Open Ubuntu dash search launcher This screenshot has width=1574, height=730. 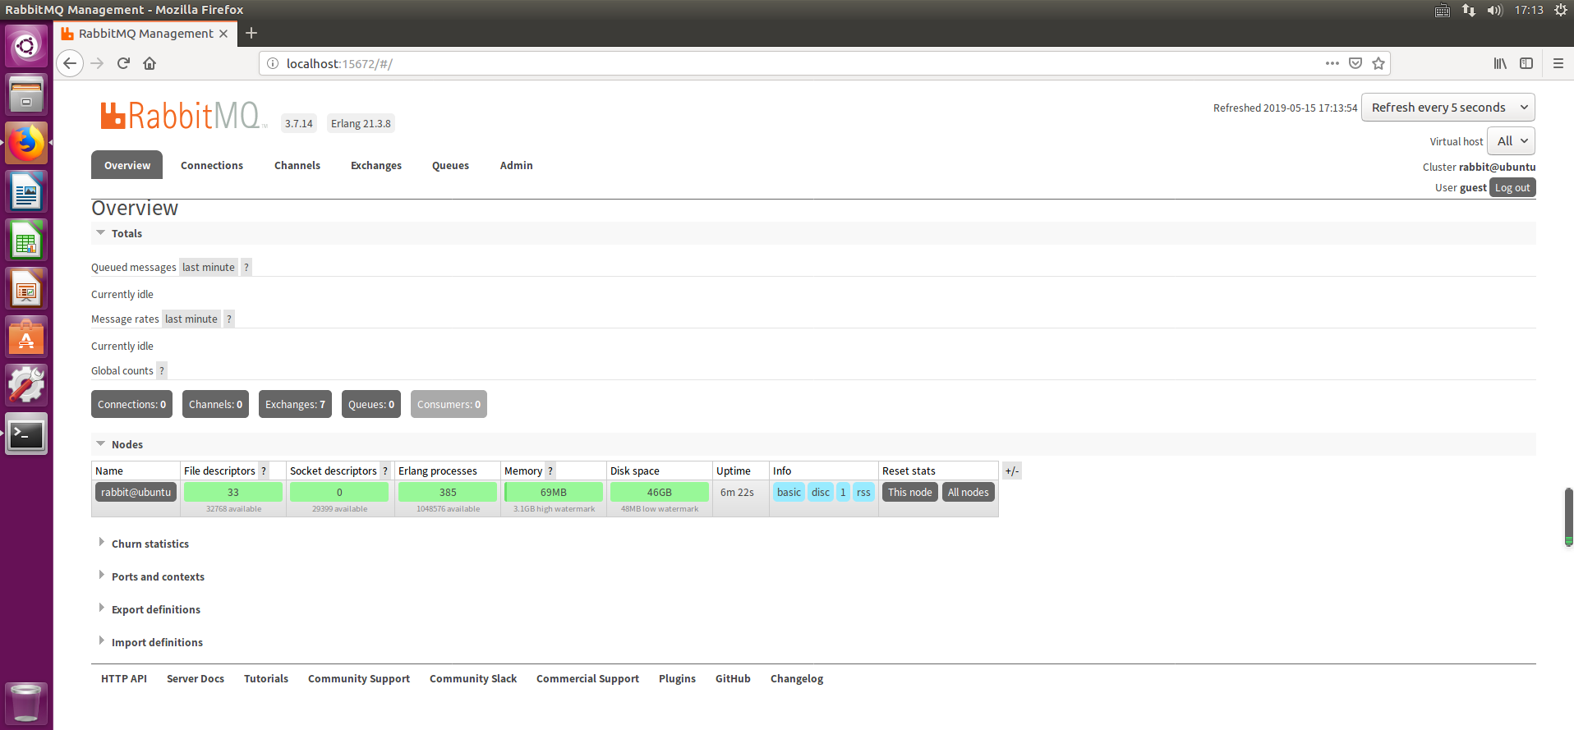click(x=26, y=45)
